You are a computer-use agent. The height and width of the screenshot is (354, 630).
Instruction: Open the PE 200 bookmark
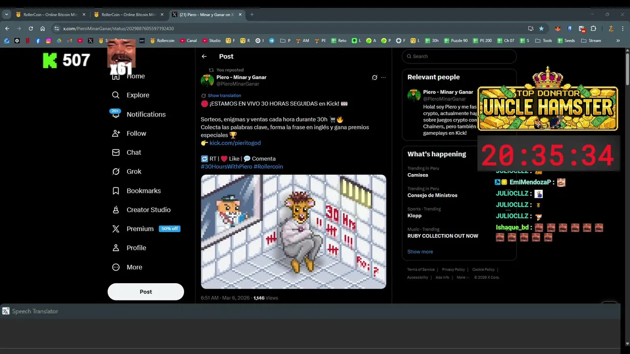click(x=482, y=41)
